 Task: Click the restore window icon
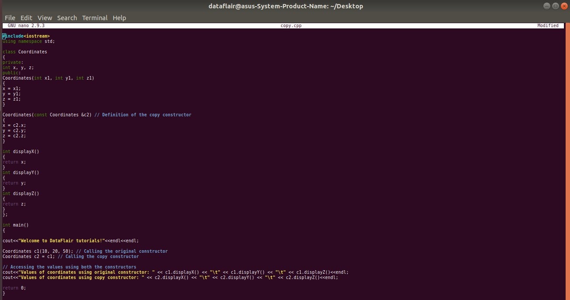tap(555, 6)
